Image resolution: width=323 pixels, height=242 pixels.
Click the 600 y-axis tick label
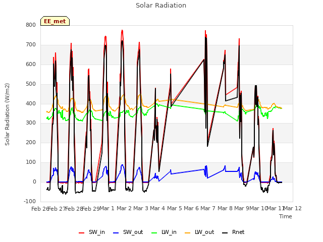(31, 64)
